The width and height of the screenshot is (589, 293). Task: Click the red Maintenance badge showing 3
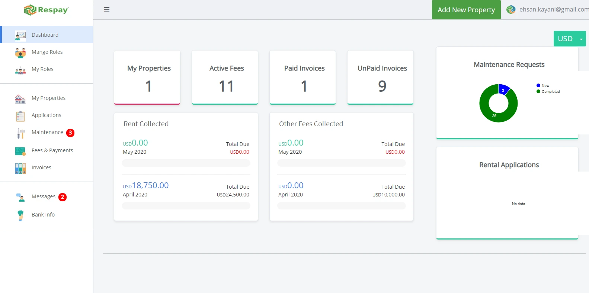[70, 133]
